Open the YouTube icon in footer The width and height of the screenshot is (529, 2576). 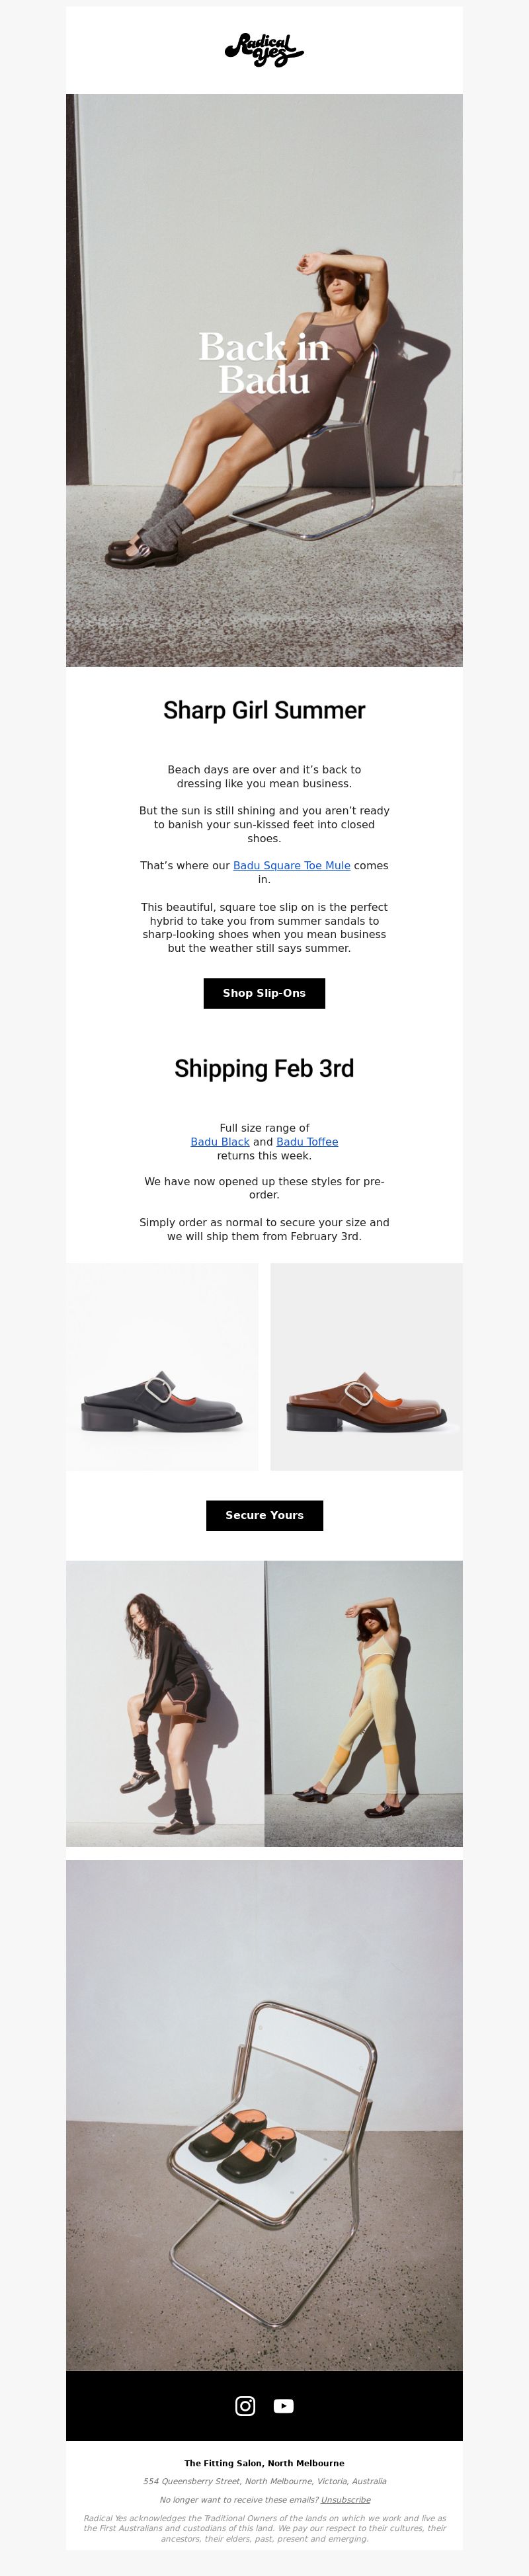284,2406
